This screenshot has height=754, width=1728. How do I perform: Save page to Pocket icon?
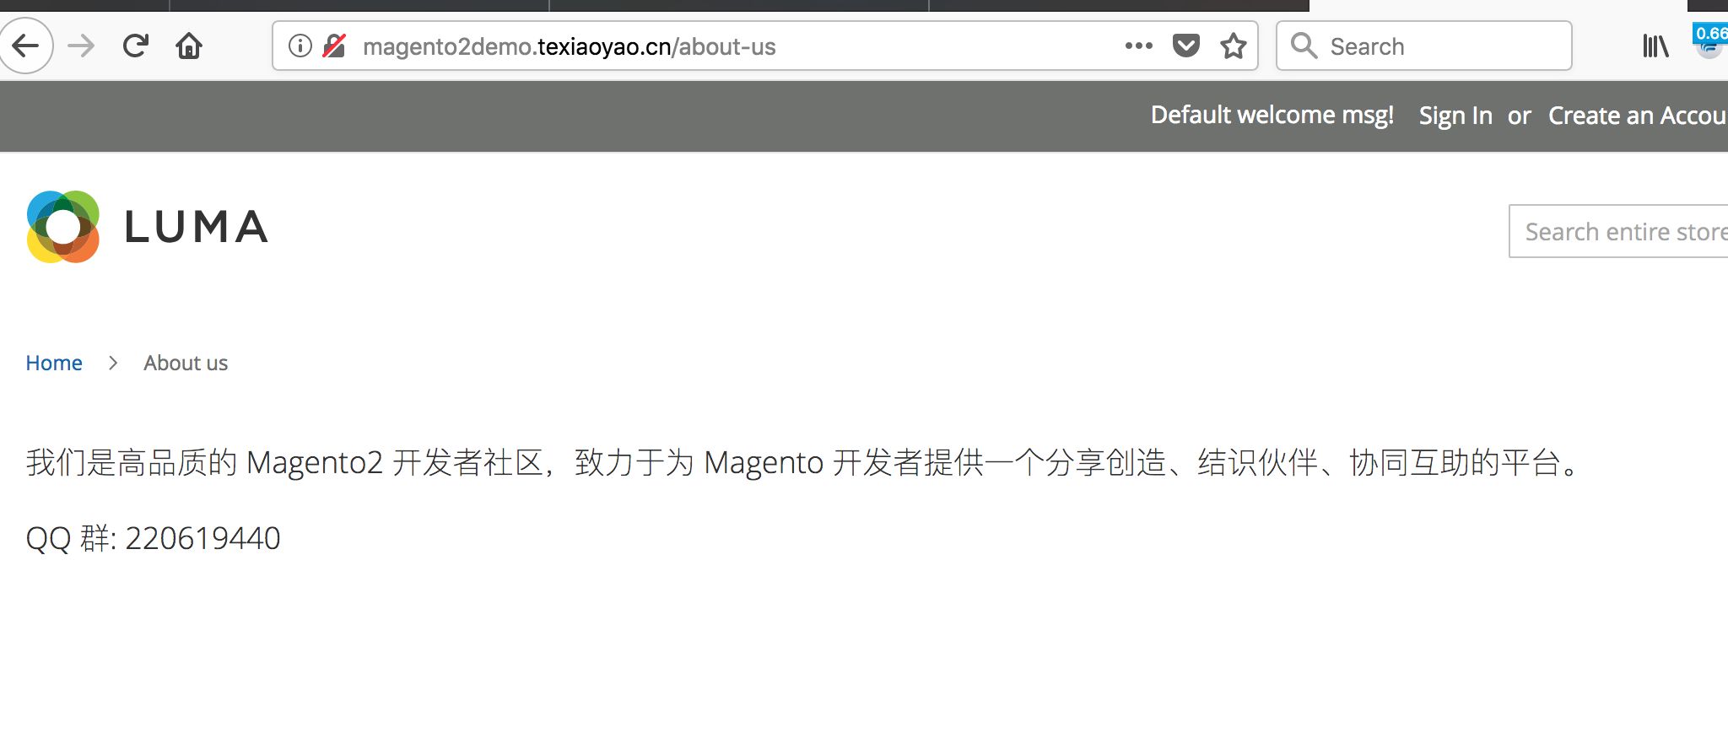[x=1185, y=46]
